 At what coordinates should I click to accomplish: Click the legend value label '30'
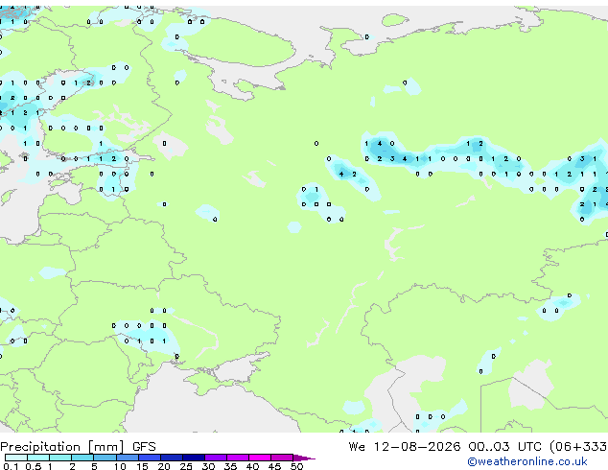pos(208,466)
